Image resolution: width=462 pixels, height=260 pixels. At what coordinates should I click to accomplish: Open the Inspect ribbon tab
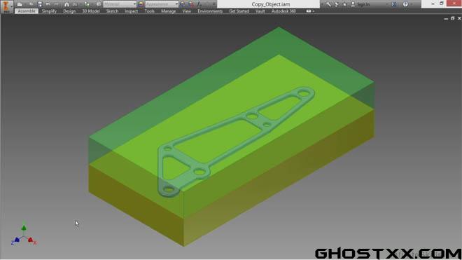pos(131,11)
